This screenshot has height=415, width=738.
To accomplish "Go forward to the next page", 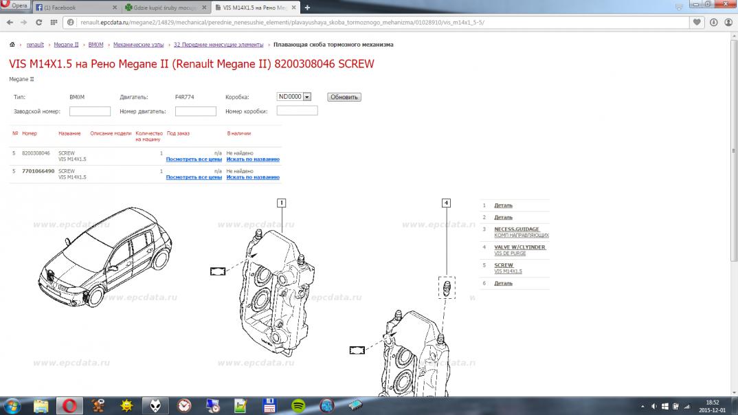I will coord(24,22).
